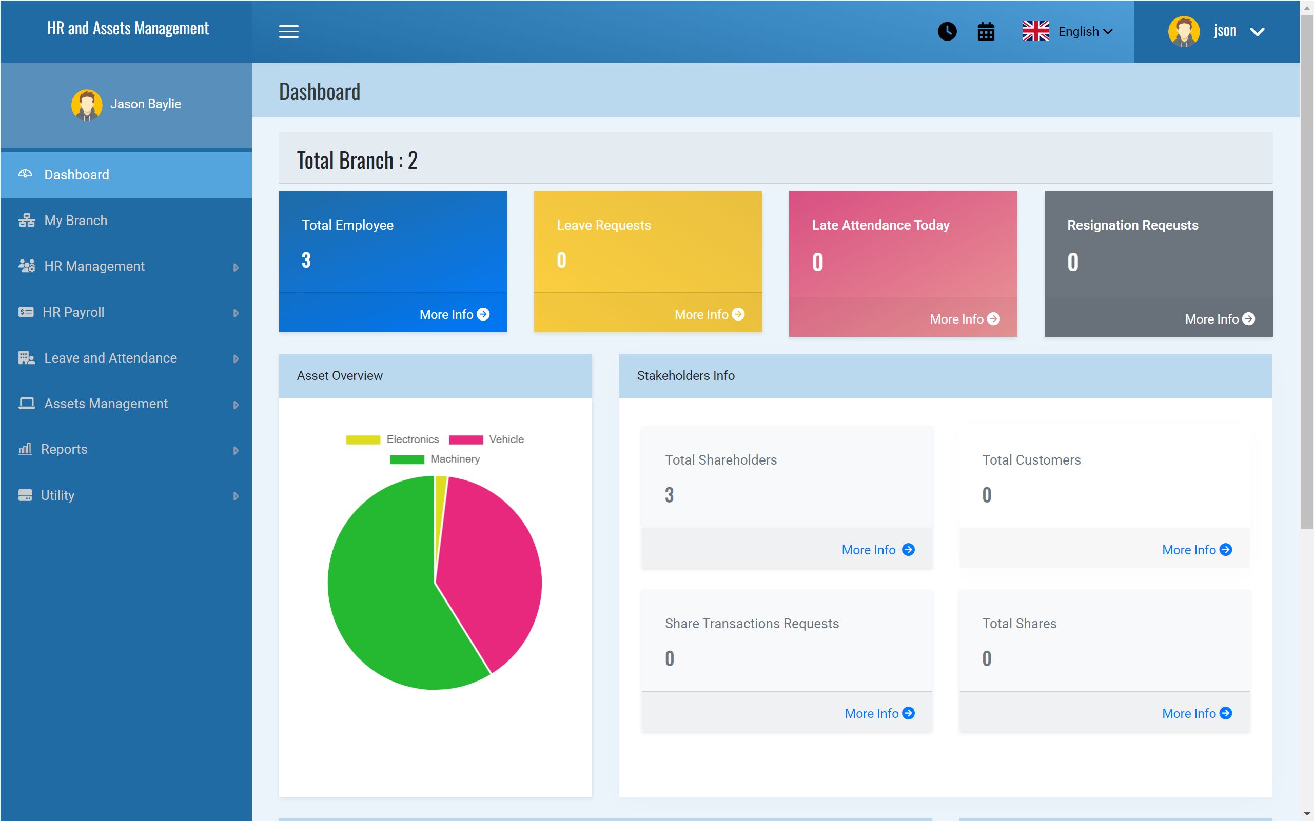1314x821 pixels.
Task: Select HR Management menu item
Action: 126,266
